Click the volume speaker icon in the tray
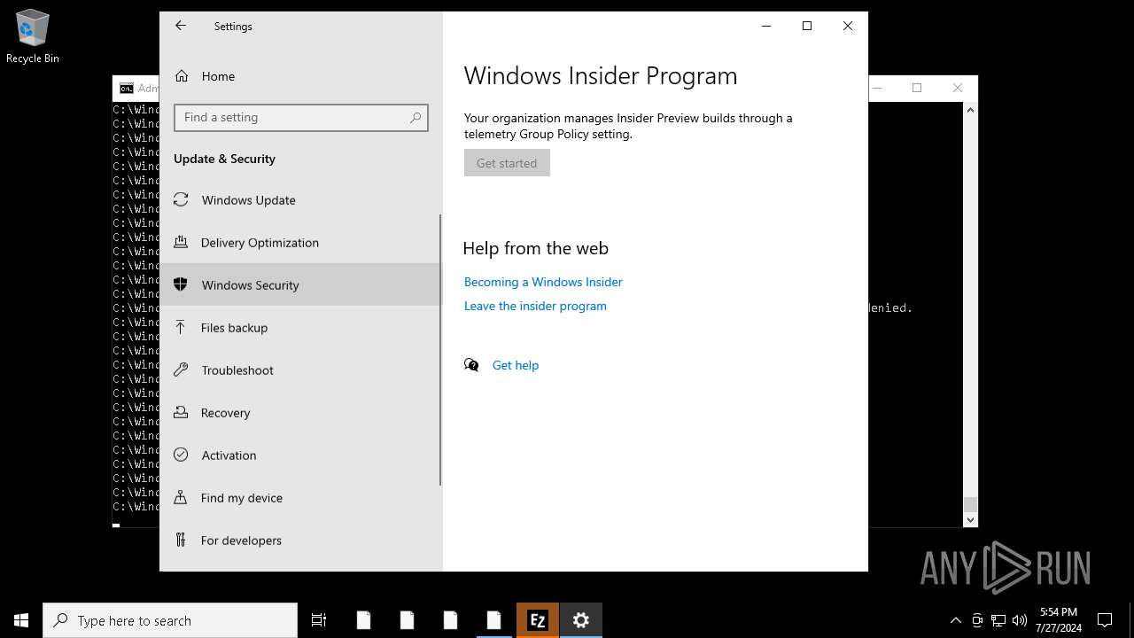The height and width of the screenshot is (638, 1134). pos(1020,620)
